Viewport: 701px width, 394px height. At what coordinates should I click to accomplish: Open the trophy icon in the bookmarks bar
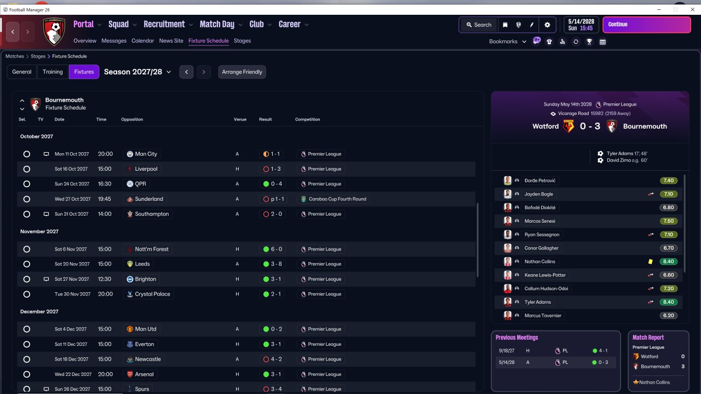589,42
